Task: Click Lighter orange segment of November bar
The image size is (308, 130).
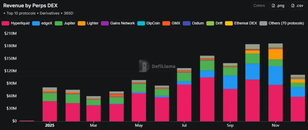Action: click(276, 54)
